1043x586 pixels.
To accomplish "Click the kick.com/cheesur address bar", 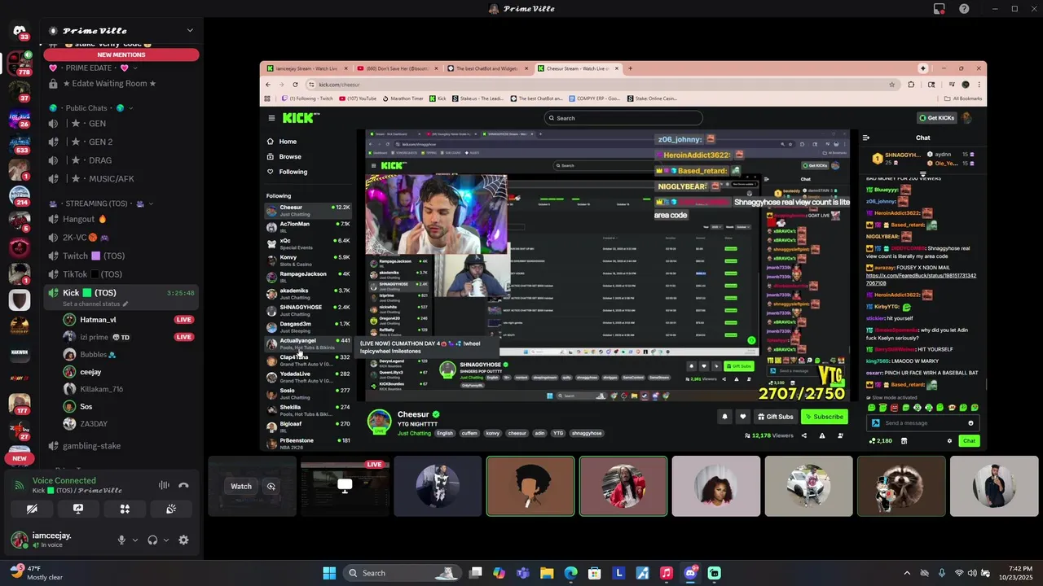I will [x=601, y=85].
